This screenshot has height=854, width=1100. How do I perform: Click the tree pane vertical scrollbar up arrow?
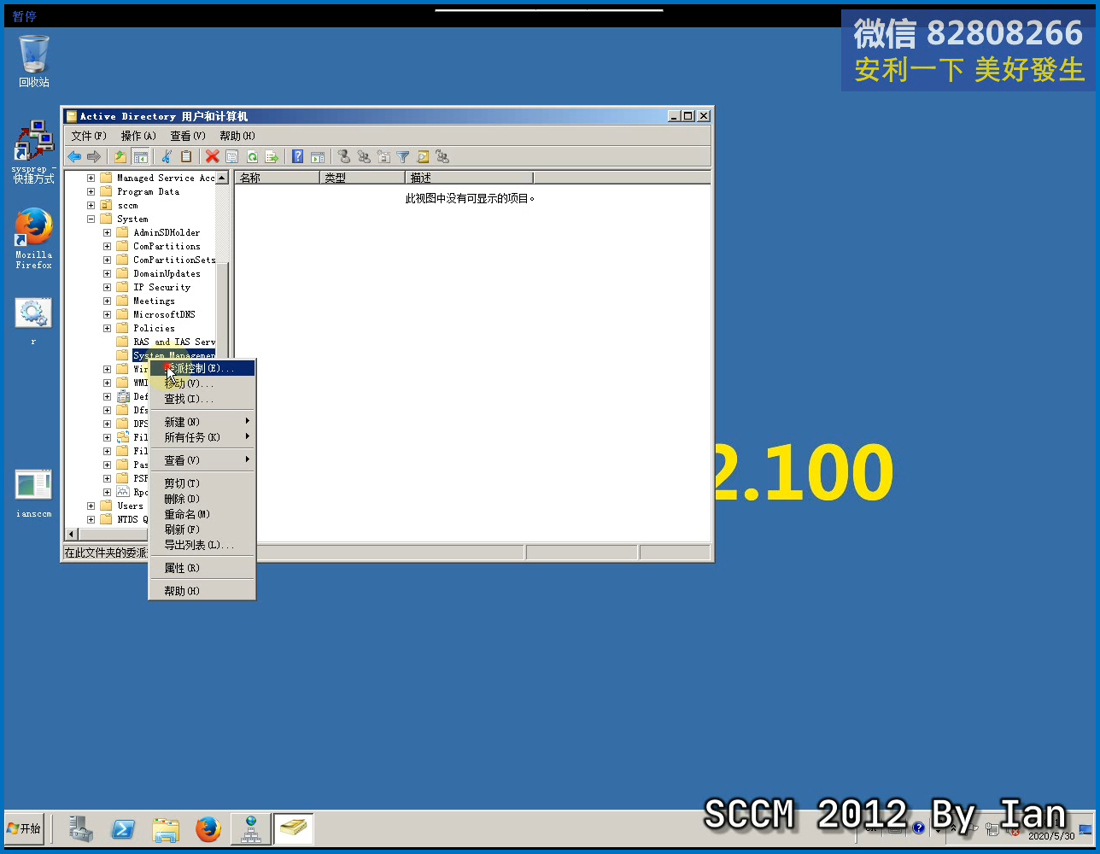pos(222,178)
